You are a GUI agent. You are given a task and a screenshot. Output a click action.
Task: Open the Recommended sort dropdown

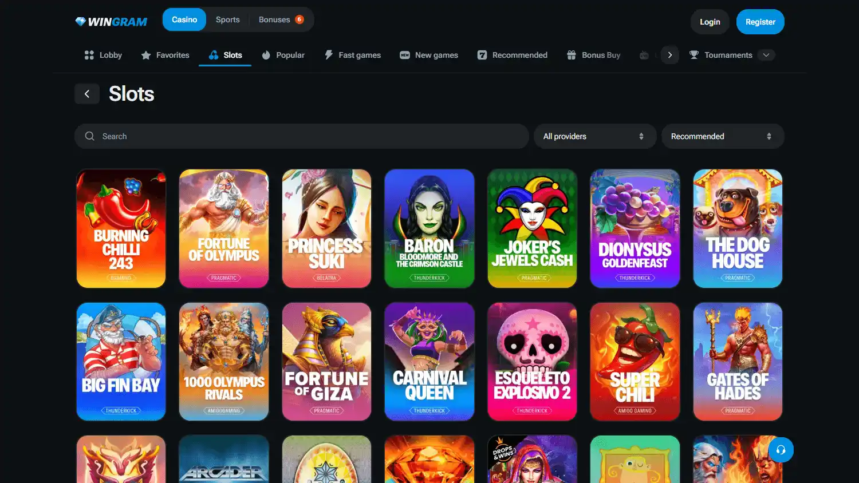[x=723, y=136]
